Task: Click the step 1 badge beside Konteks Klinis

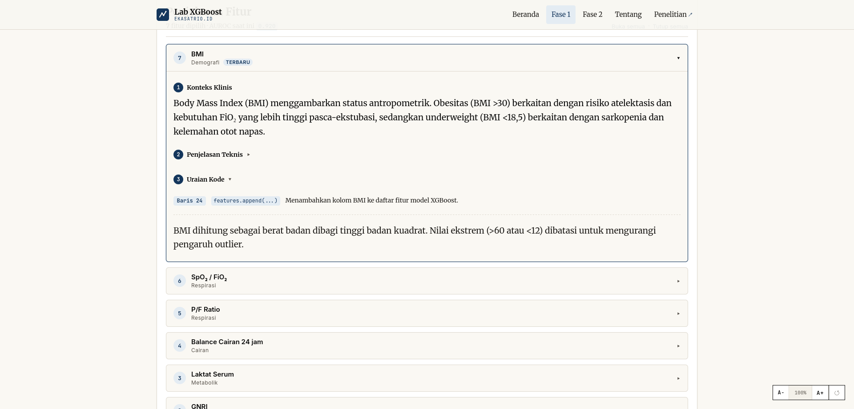Action: (178, 87)
